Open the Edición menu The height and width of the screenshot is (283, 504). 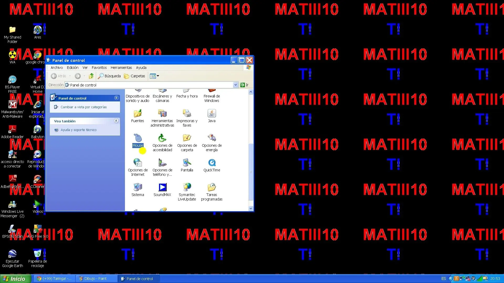click(x=72, y=68)
